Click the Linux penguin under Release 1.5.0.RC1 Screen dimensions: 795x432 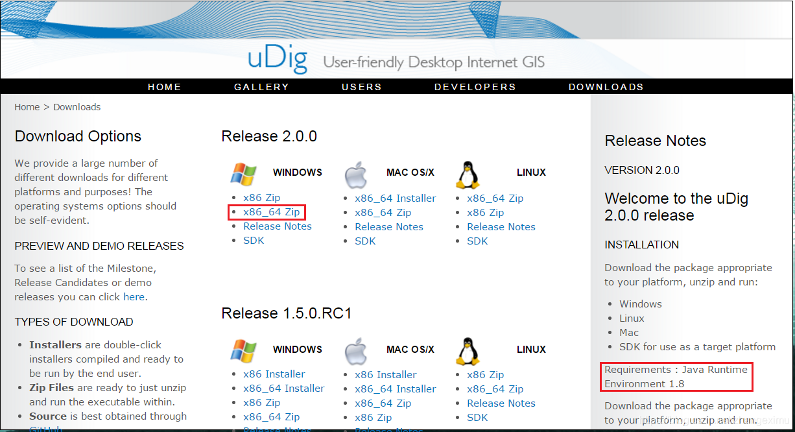pos(468,351)
